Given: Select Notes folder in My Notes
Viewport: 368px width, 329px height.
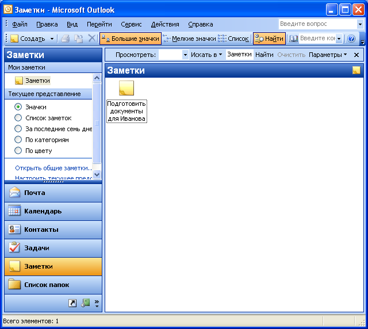Looking at the screenshot, I should [32, 81].
